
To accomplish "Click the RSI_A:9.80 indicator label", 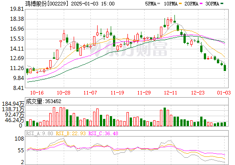I will [x=39, y=133].
